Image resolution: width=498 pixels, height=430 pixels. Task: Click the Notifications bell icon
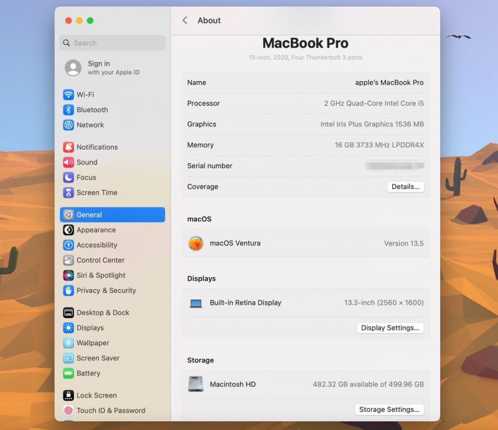coord(68,147)
